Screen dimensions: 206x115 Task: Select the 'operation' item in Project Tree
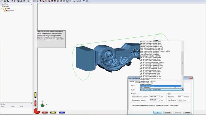coord(11,11)
